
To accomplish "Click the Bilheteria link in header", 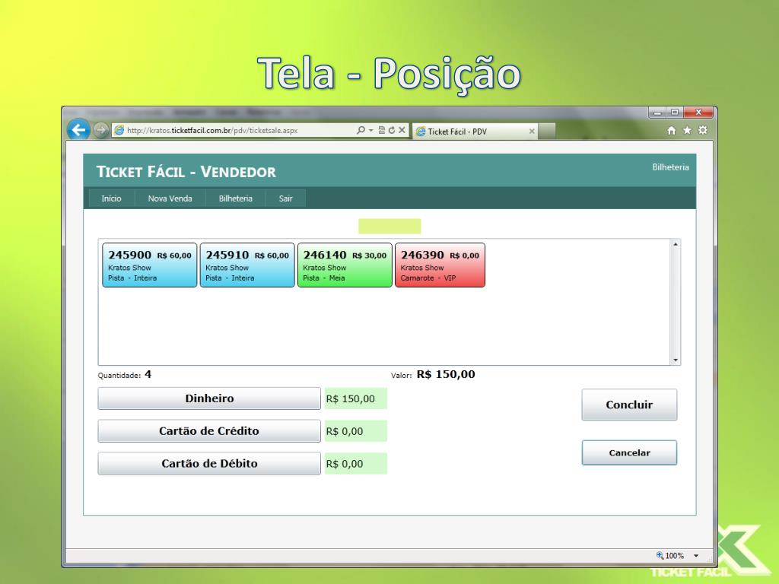I will 670,167.
